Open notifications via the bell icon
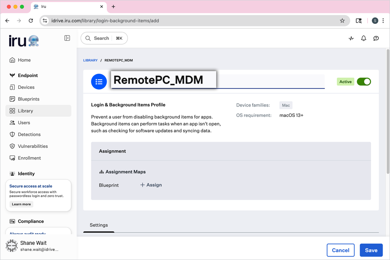Image resolution: width=390 pixels, height=260 pixels. (x=364, y=38)
